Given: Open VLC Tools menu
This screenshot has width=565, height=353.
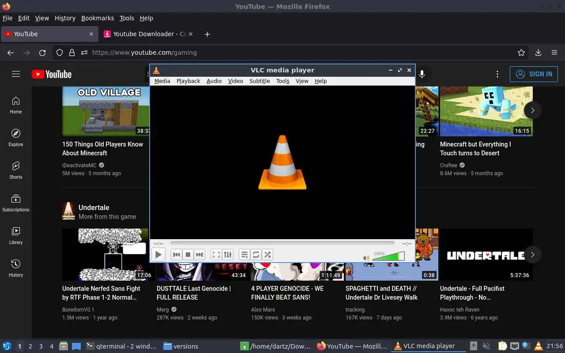Looking at the screenshot, I should click(282, 81).
